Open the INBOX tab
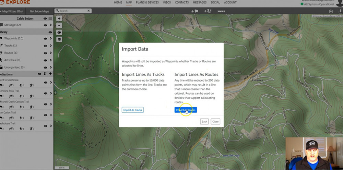Viewport: 343px width, 170px height. (x=167, y=2)
